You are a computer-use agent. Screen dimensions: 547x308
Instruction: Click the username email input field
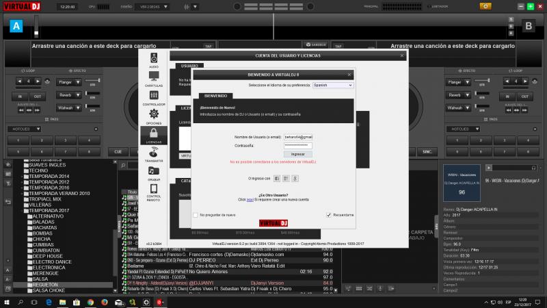coord(298,138)
